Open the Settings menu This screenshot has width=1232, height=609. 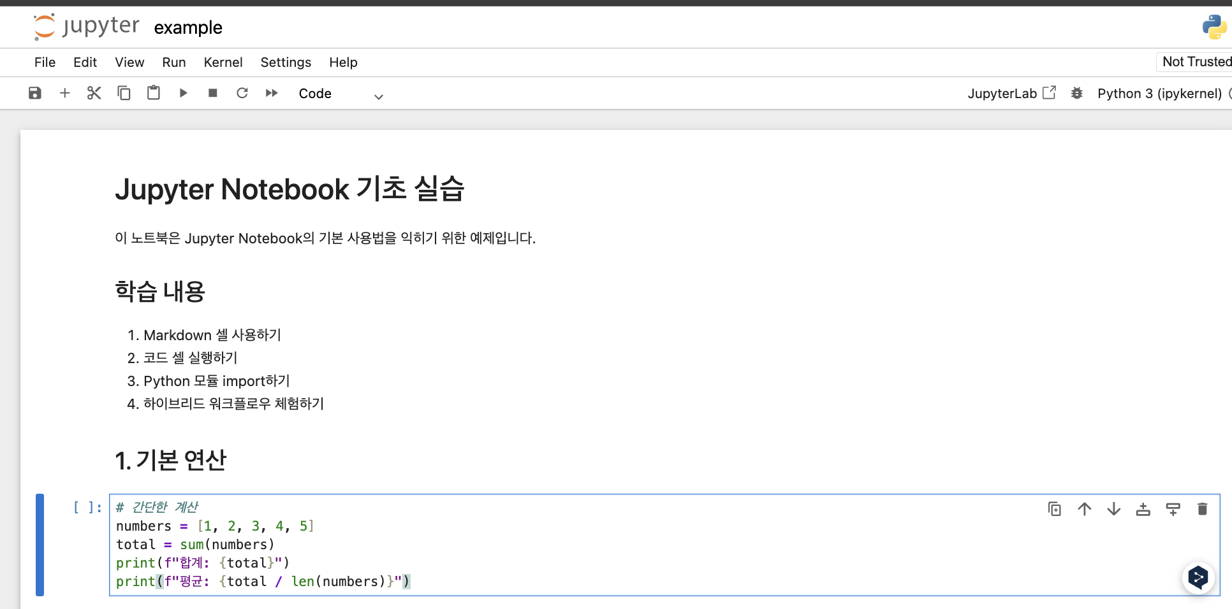pos(286,62)
